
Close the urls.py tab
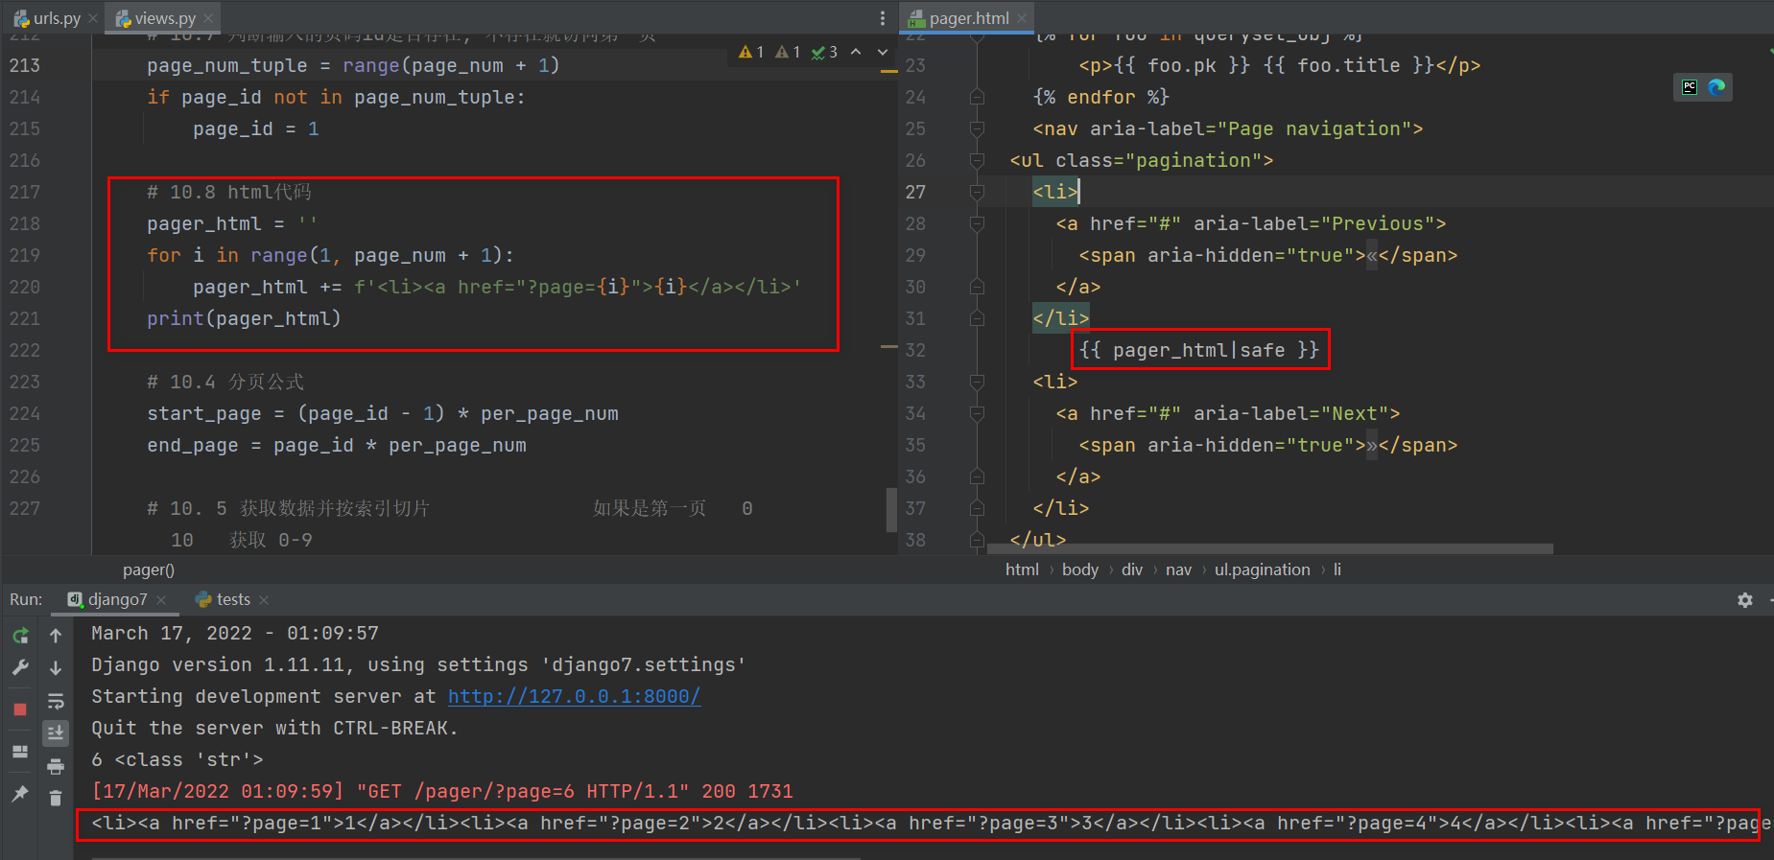point(93,18)
